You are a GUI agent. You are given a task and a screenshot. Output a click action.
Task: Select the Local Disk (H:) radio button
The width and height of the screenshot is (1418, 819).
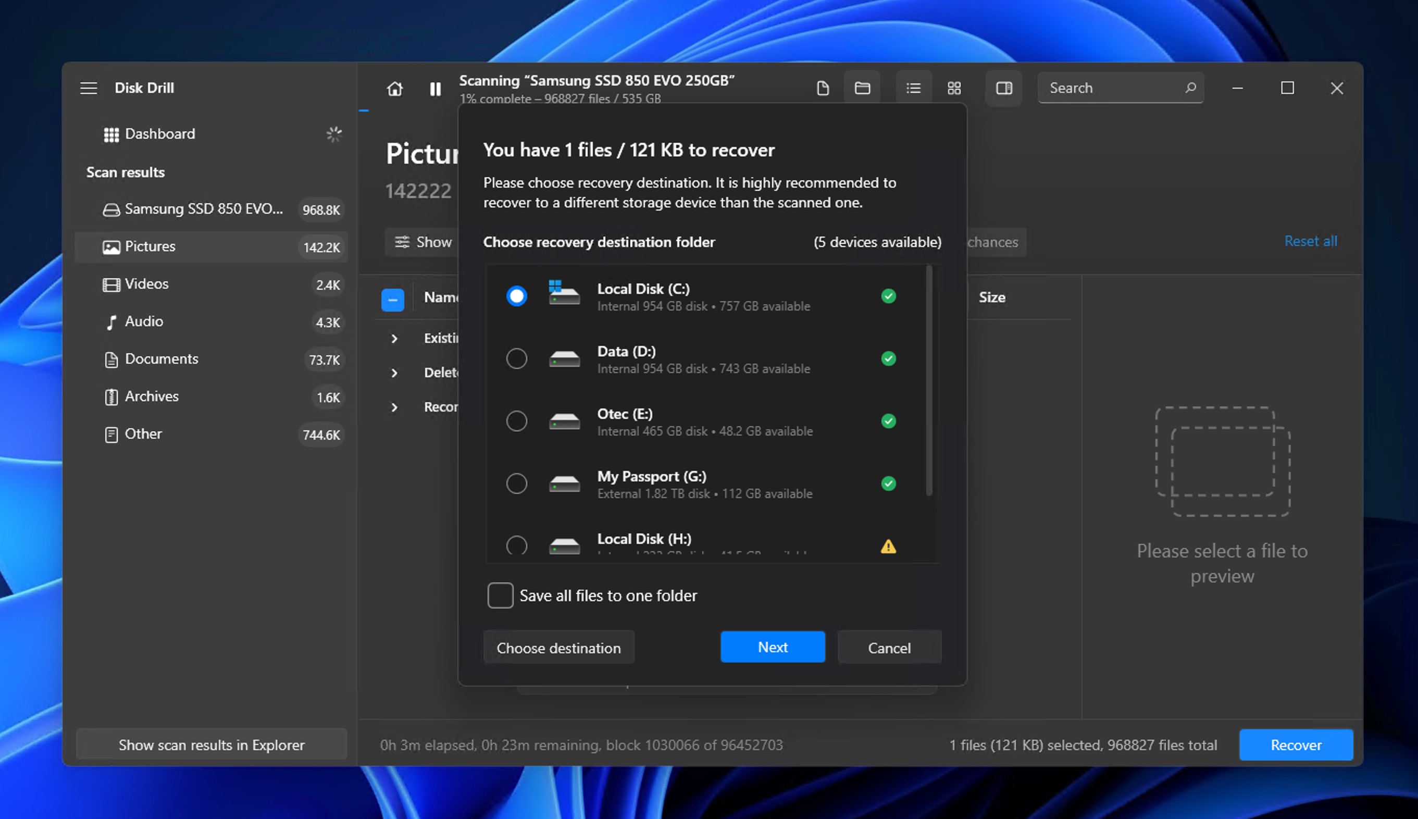(x=516, y=544)
